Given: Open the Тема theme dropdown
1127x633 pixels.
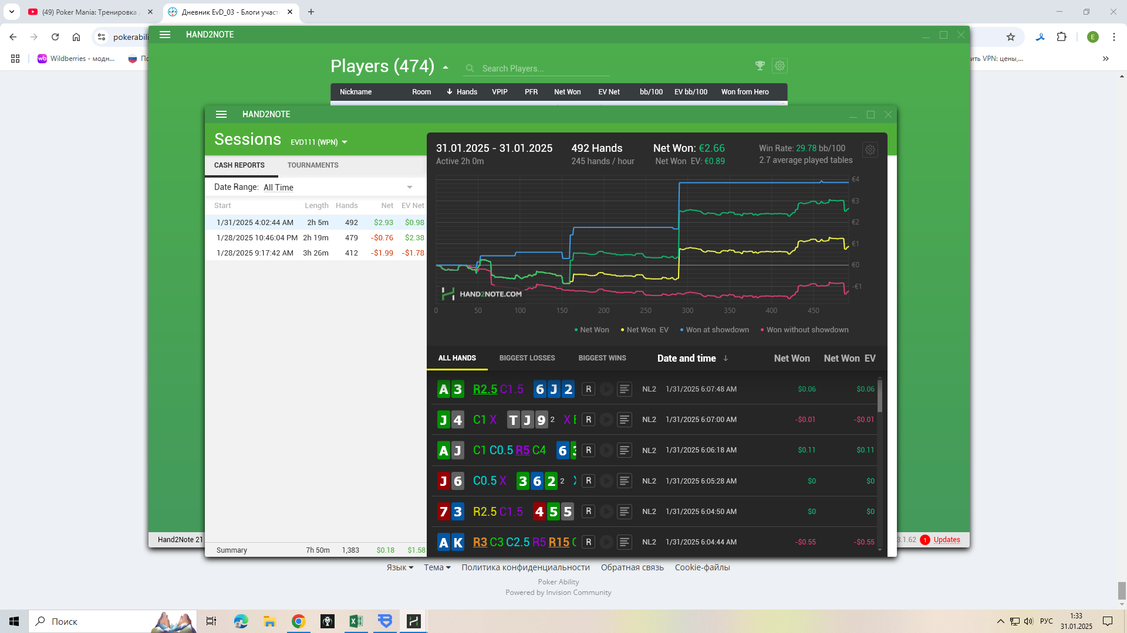Looking at the screenshot, I should point(437,567).
